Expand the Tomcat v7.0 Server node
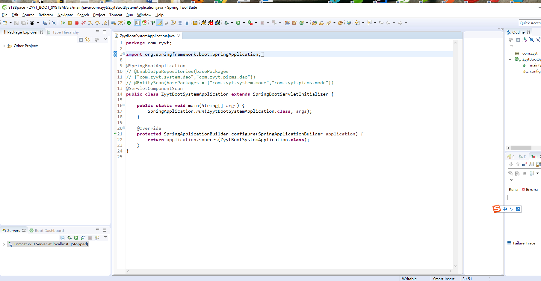541x281 pixels. [x=4, y=244]
